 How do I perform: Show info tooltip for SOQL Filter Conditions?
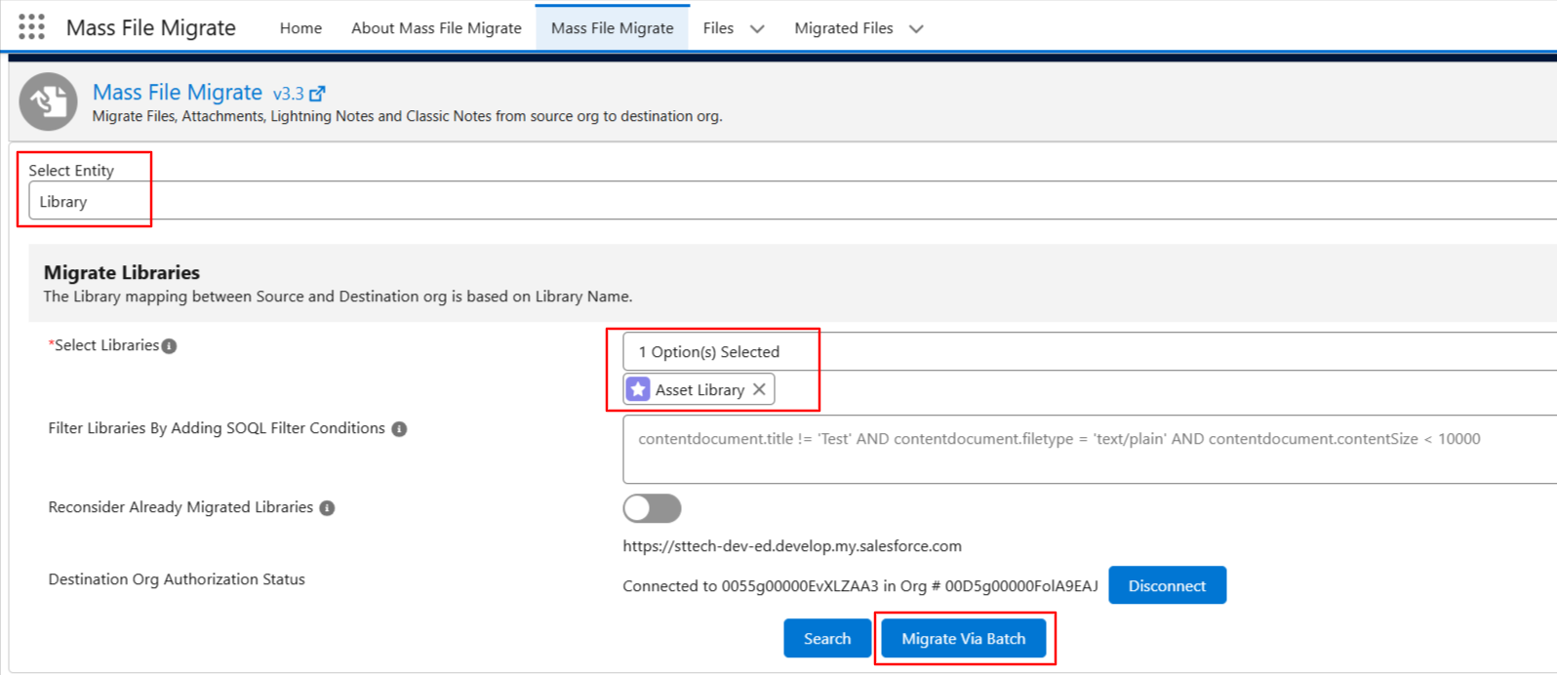(399, 429)
